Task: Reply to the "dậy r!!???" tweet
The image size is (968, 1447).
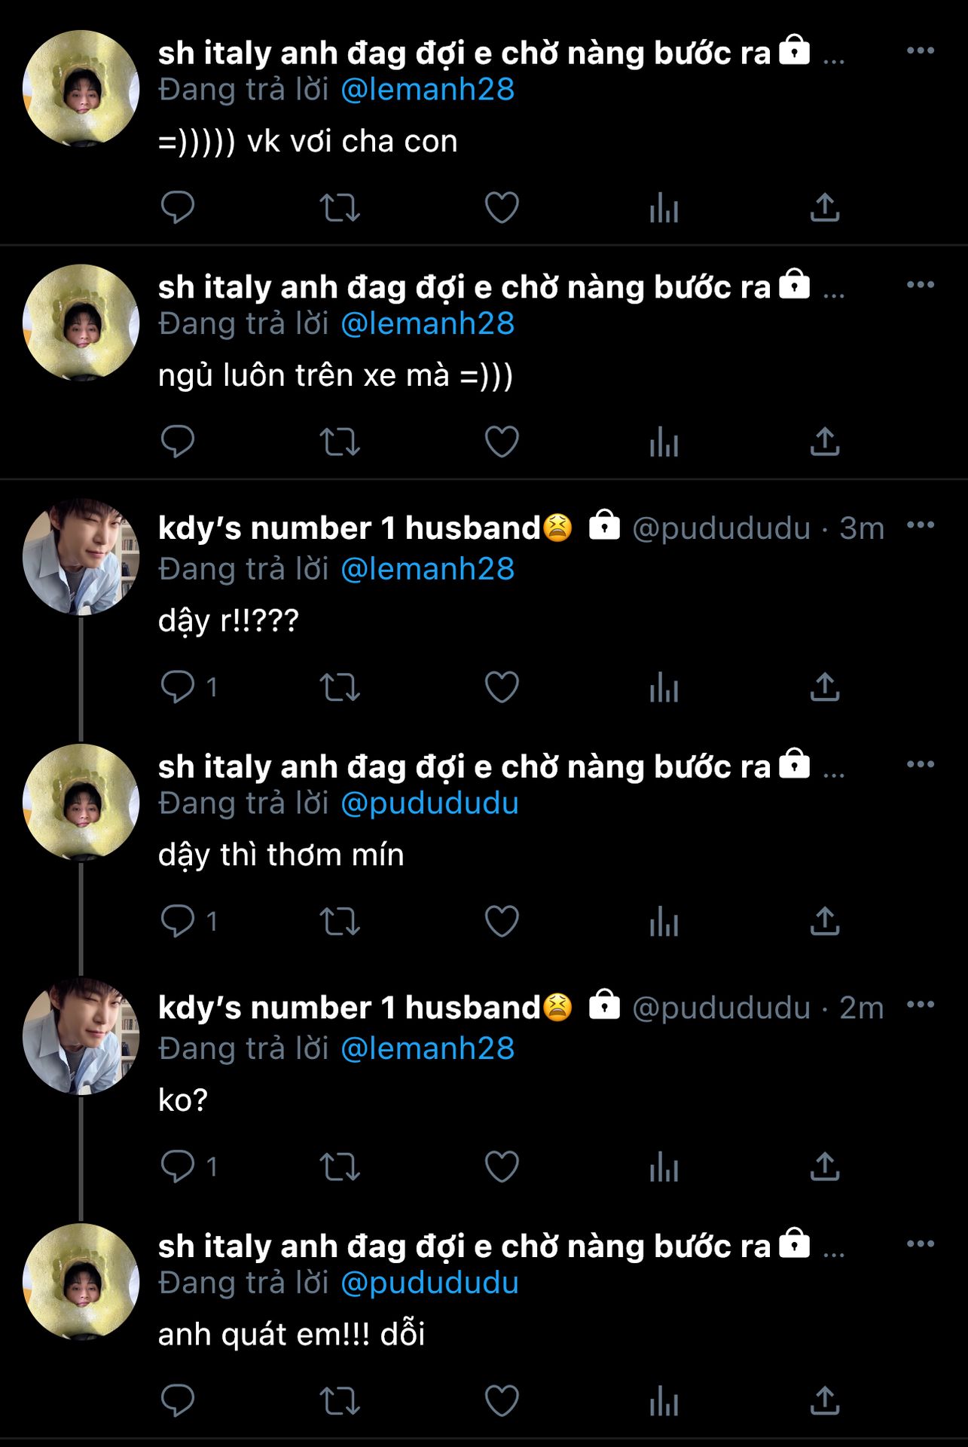Action: 178,687
